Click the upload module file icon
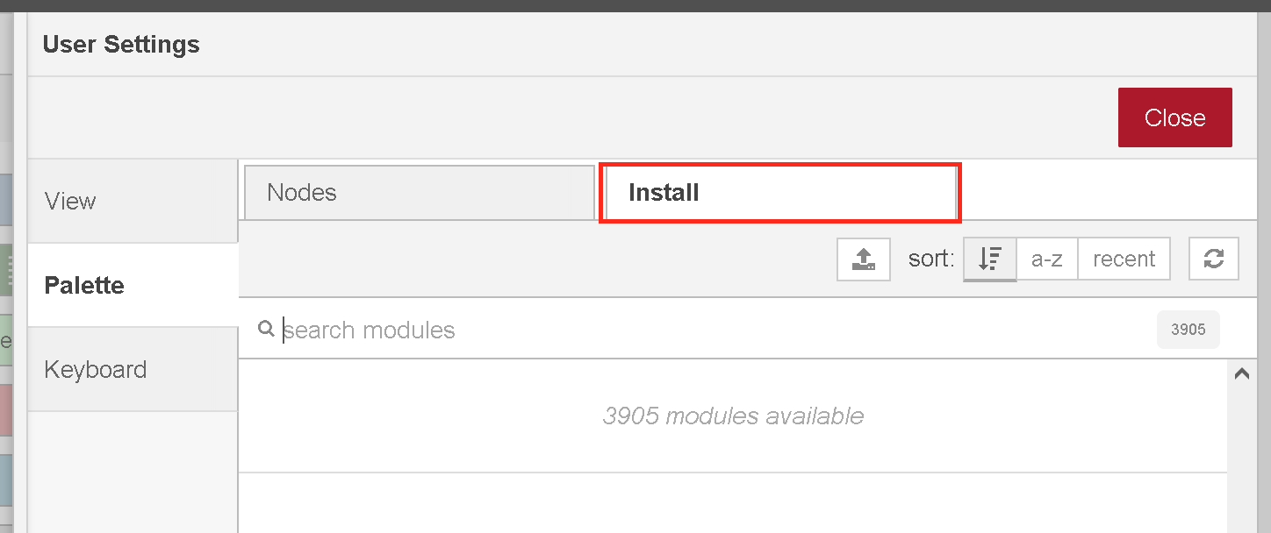The width and height of the screenshot is (1271, 533). point(864,259)
